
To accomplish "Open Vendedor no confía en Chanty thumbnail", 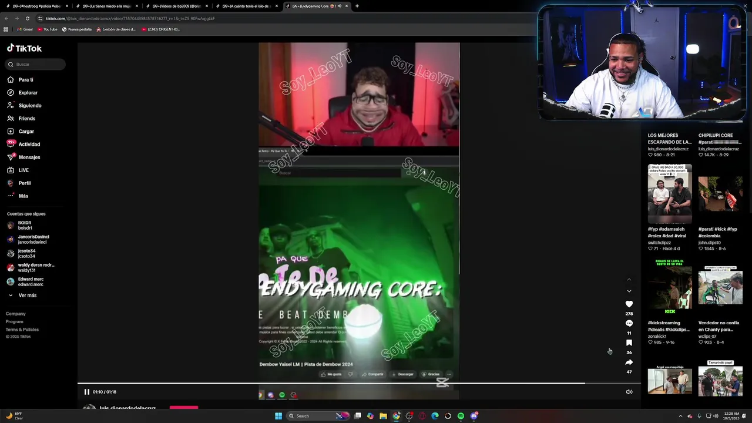I will coord(720,287).
